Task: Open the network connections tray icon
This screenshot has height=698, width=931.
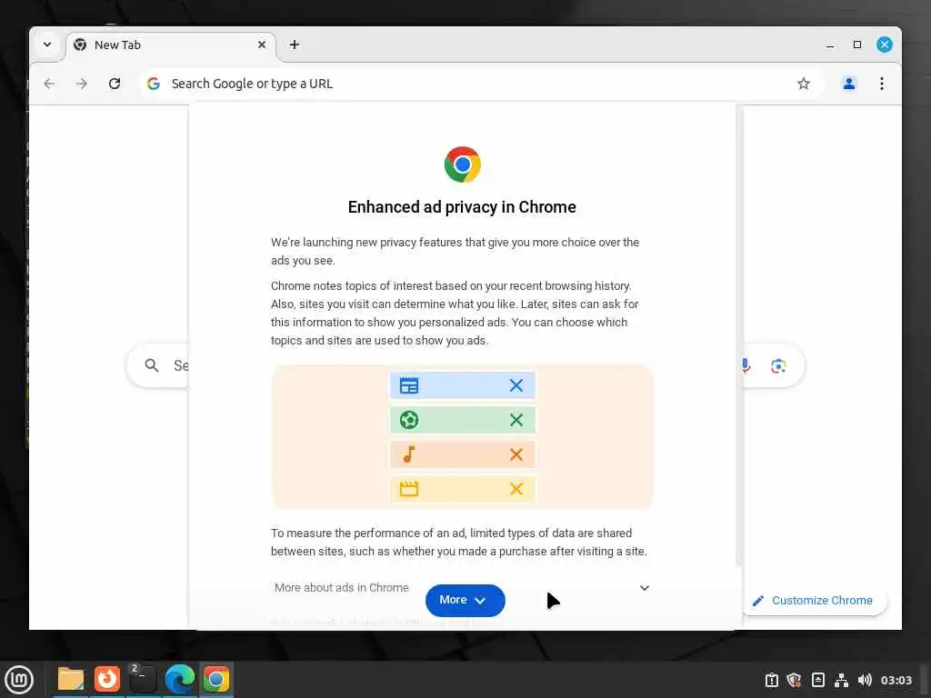Action: (x=841, y=680)
